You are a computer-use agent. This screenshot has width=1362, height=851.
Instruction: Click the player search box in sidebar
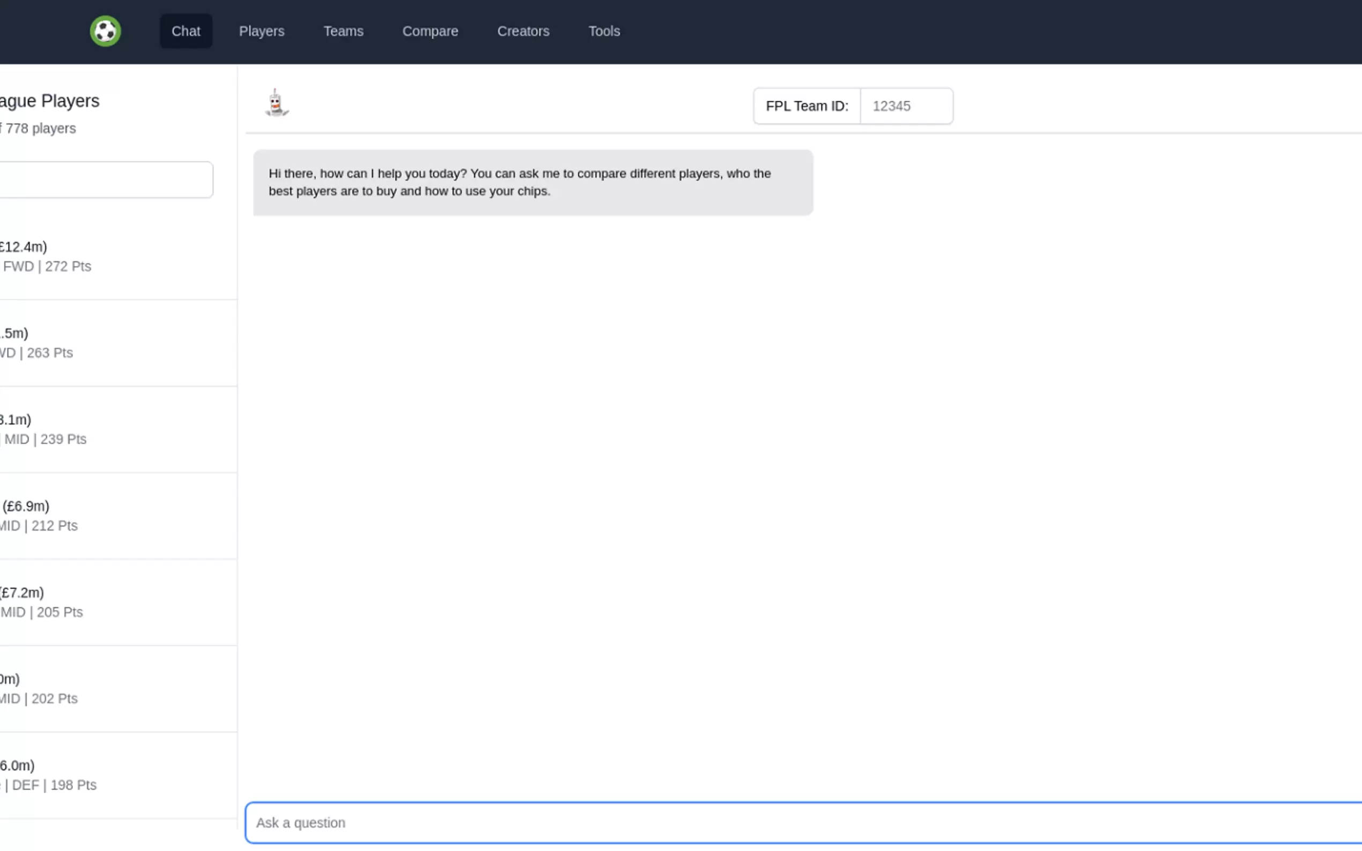[104, 180]
